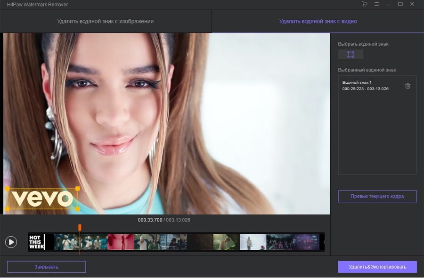
Task: Click the 'Закрывать' button
Action: [46, 267]
